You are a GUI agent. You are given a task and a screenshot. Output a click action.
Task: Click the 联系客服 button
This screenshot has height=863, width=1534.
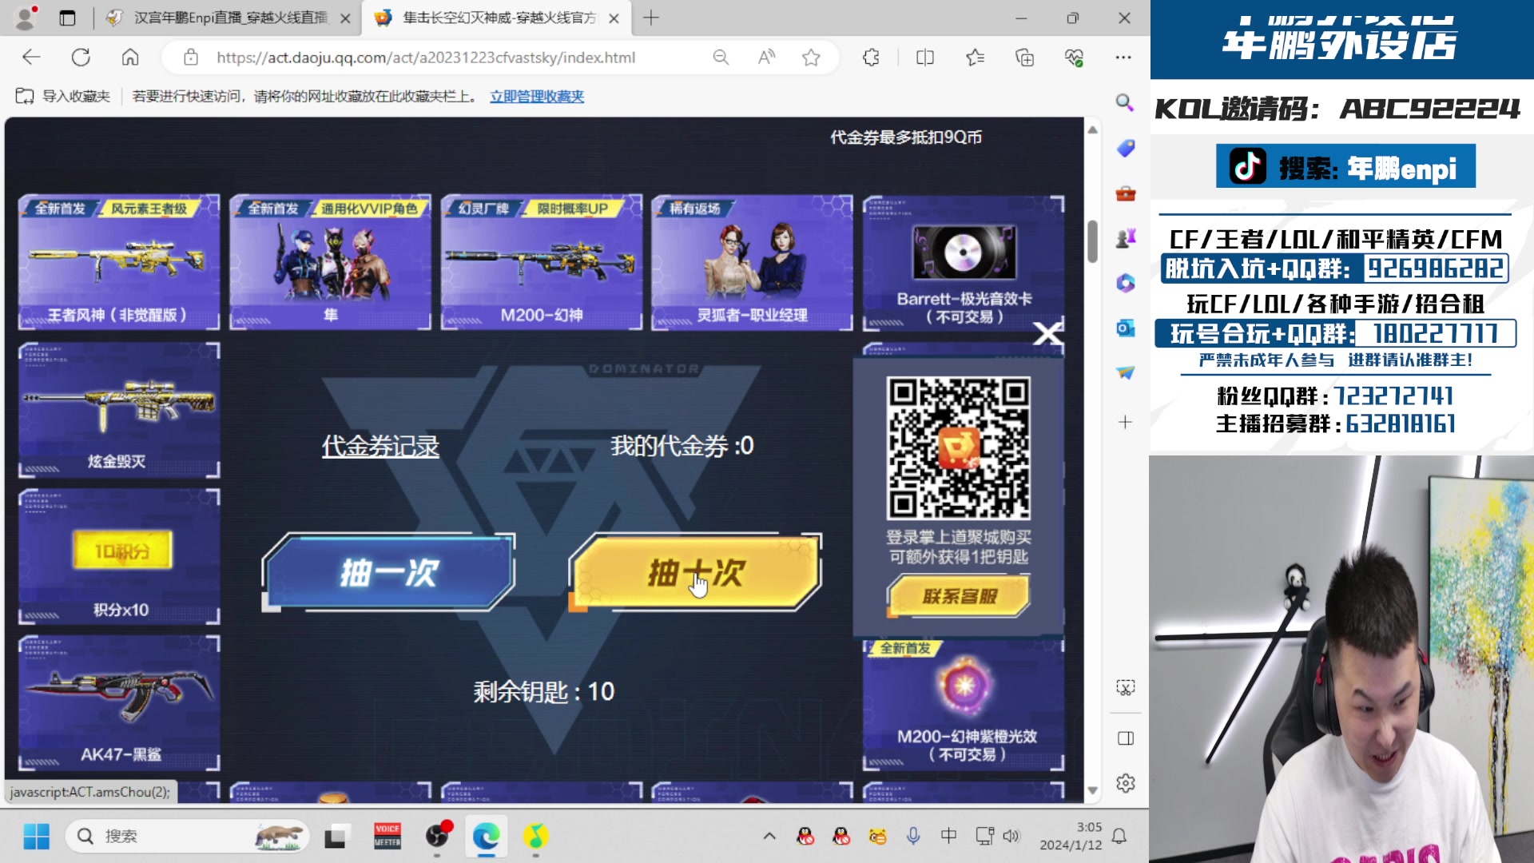pos(959,596)
